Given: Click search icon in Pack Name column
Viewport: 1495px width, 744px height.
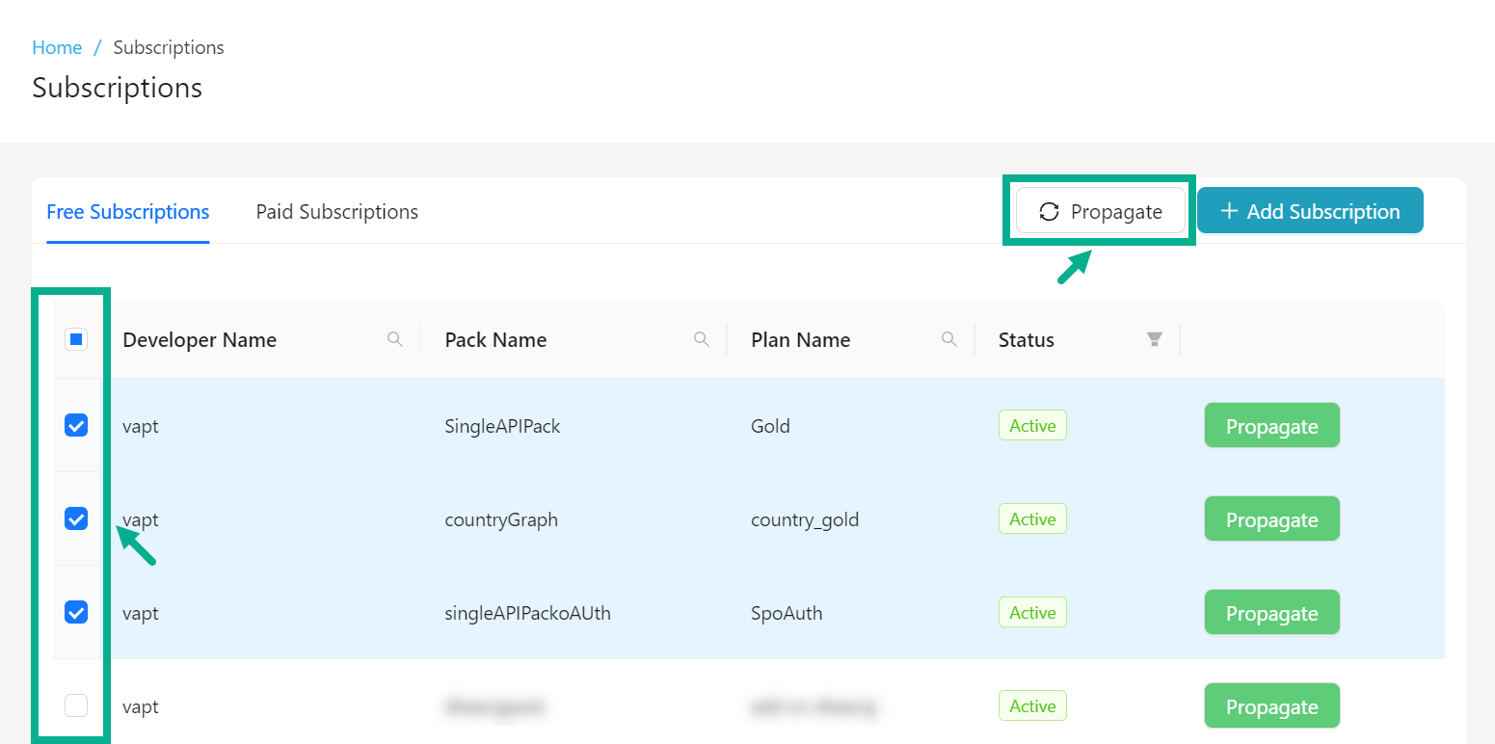Looking at the screenshot, I should tap(702, 339).
